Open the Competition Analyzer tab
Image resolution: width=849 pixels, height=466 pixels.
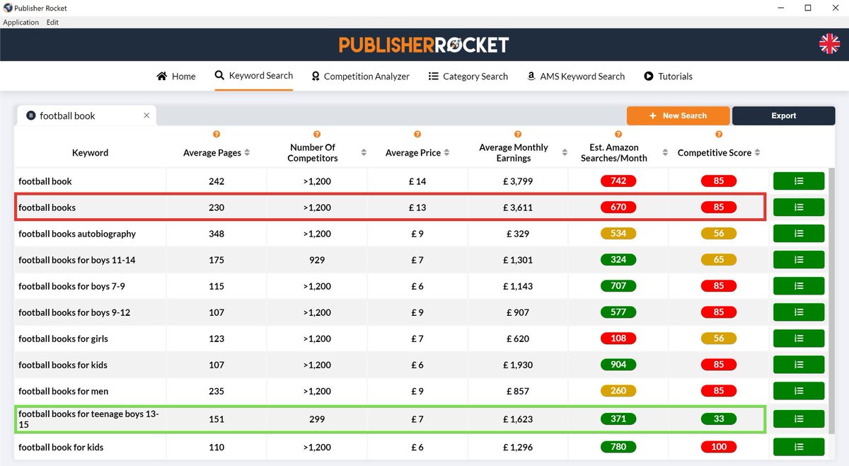(x=360, y=76)
